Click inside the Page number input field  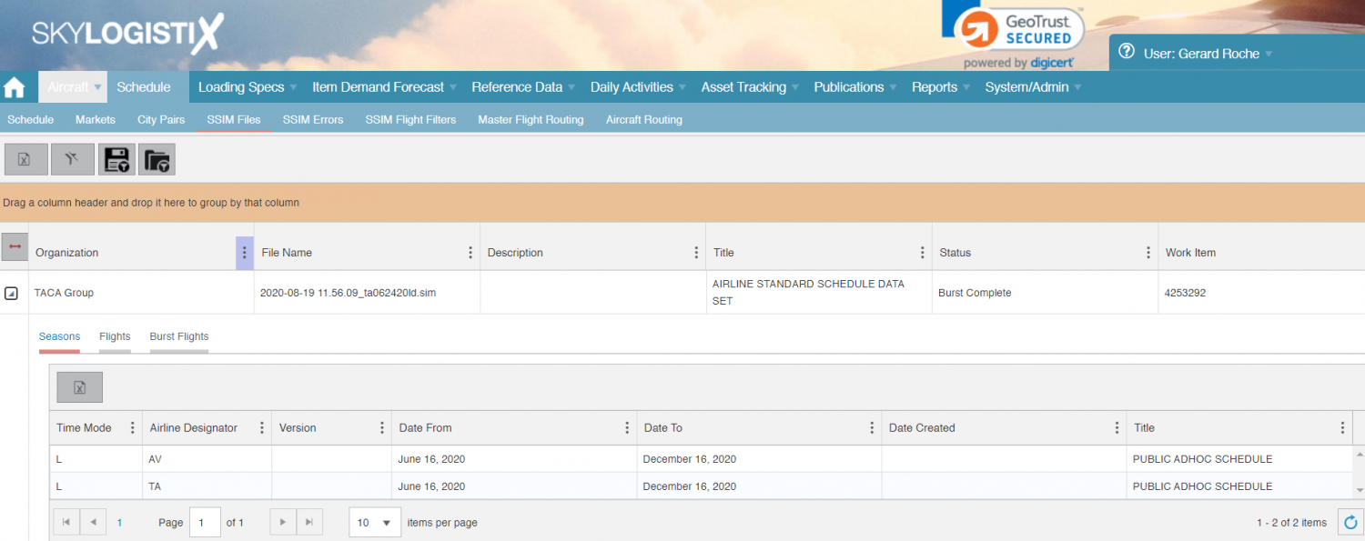pyautogui.click(x=204, y=522)
